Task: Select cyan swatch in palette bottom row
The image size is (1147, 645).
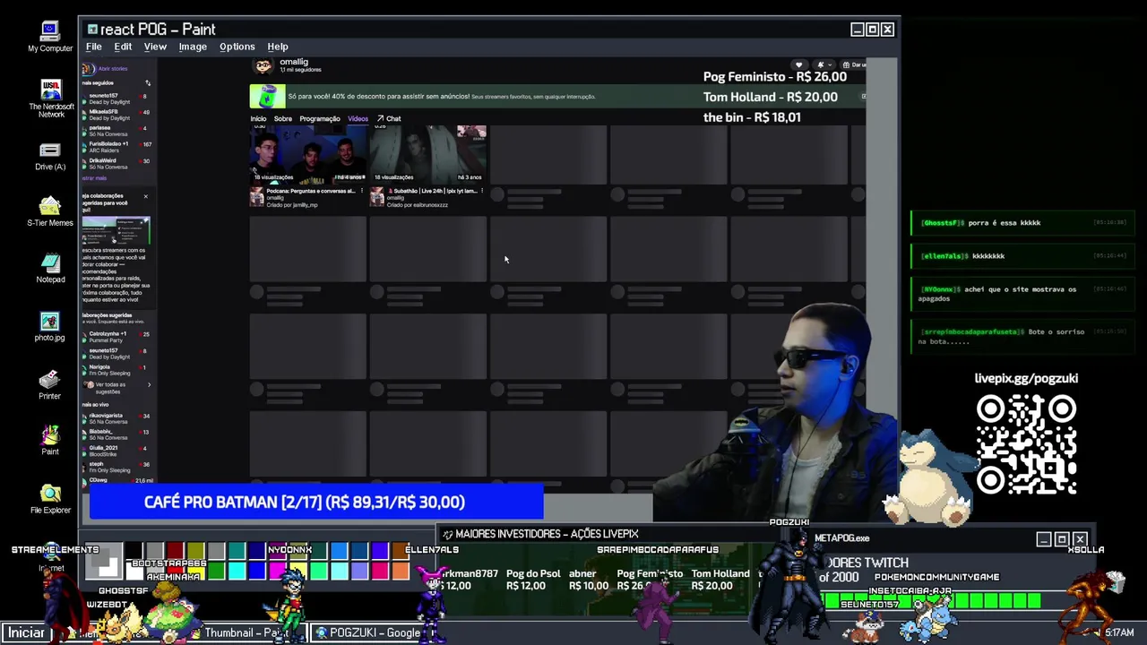Action: point(237,571)
